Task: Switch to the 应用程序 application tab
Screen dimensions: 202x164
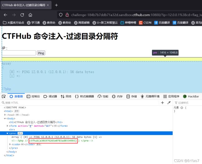Action: 171,96
